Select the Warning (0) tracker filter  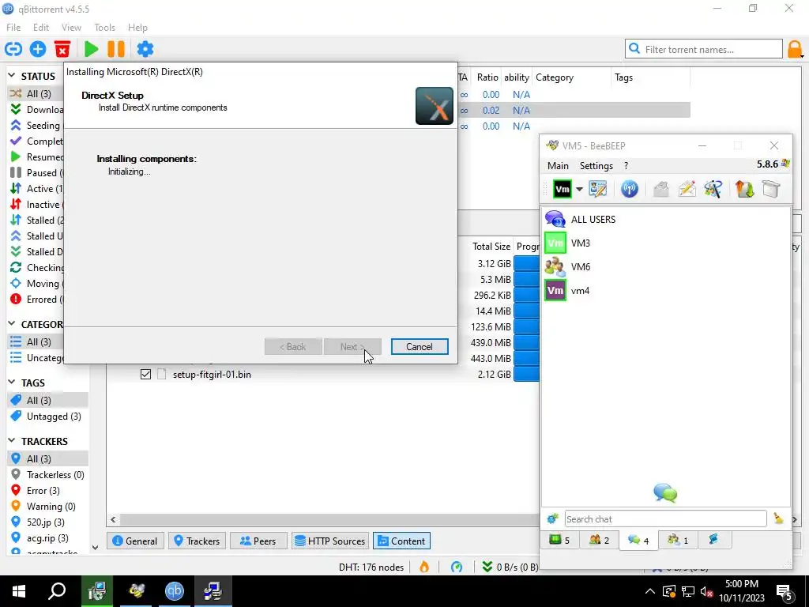(x=47, y=507)
